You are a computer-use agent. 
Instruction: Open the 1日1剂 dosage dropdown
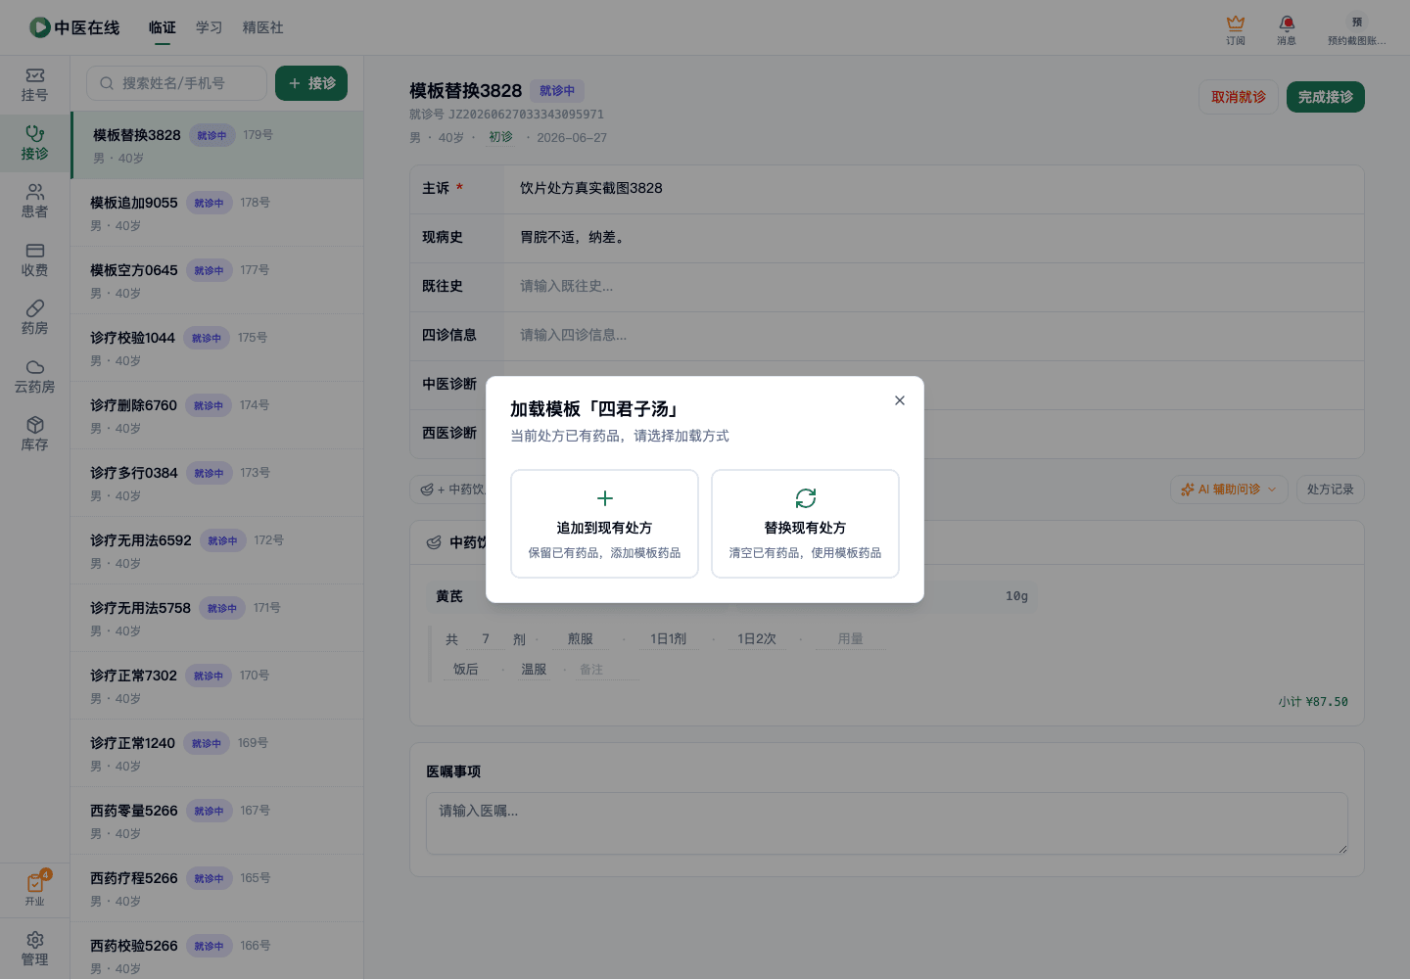669,639
